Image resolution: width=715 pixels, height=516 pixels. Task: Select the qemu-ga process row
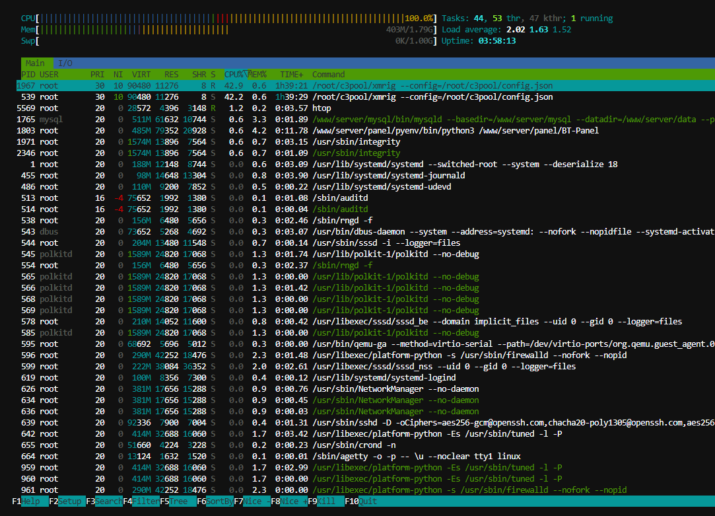[x=366, y=344]
